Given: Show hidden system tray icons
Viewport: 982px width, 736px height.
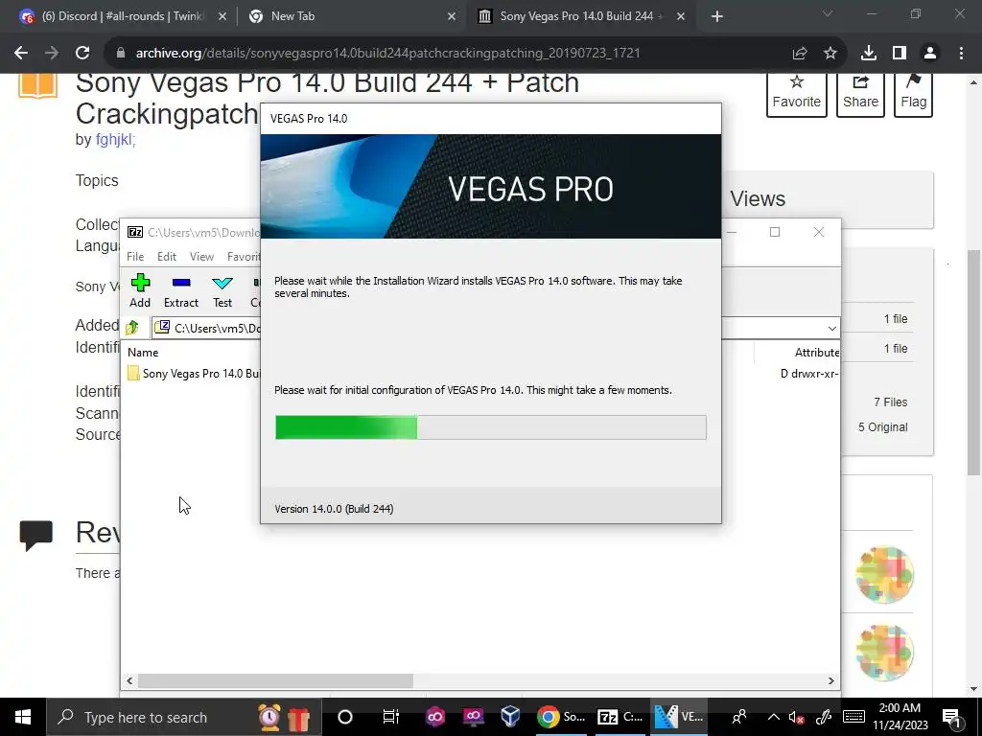Looking at the screenshot, I should click(774, 717).
